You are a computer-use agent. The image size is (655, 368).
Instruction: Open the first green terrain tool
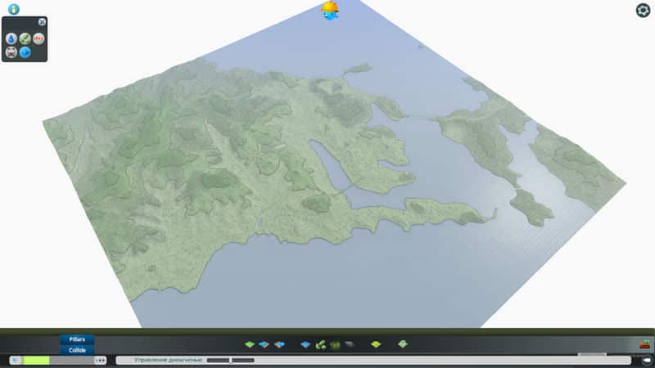pos(250,344)
